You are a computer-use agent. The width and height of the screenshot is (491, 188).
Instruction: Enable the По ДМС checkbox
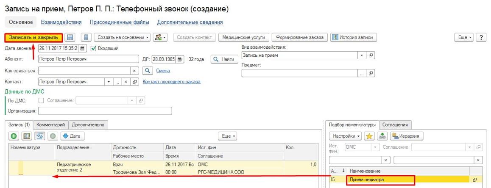coord(41,100)
